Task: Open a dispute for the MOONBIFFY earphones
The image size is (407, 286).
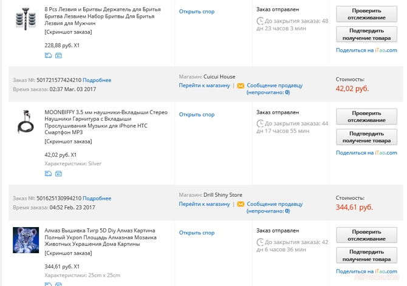Action: point(196,114)
